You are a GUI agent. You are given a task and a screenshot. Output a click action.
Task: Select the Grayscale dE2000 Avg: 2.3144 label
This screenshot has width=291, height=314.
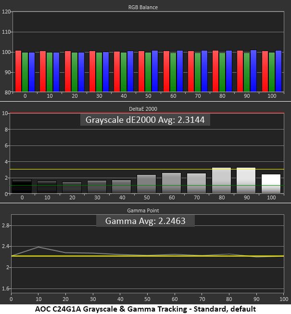[x=145, y=120]
